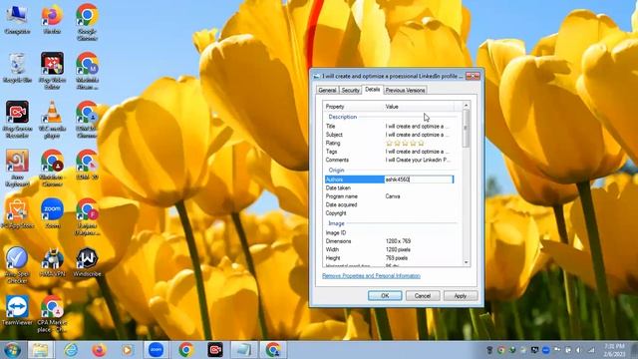The image size is (638, 359).
Task: Open the Windows Start menu
Action: (12, 350)
